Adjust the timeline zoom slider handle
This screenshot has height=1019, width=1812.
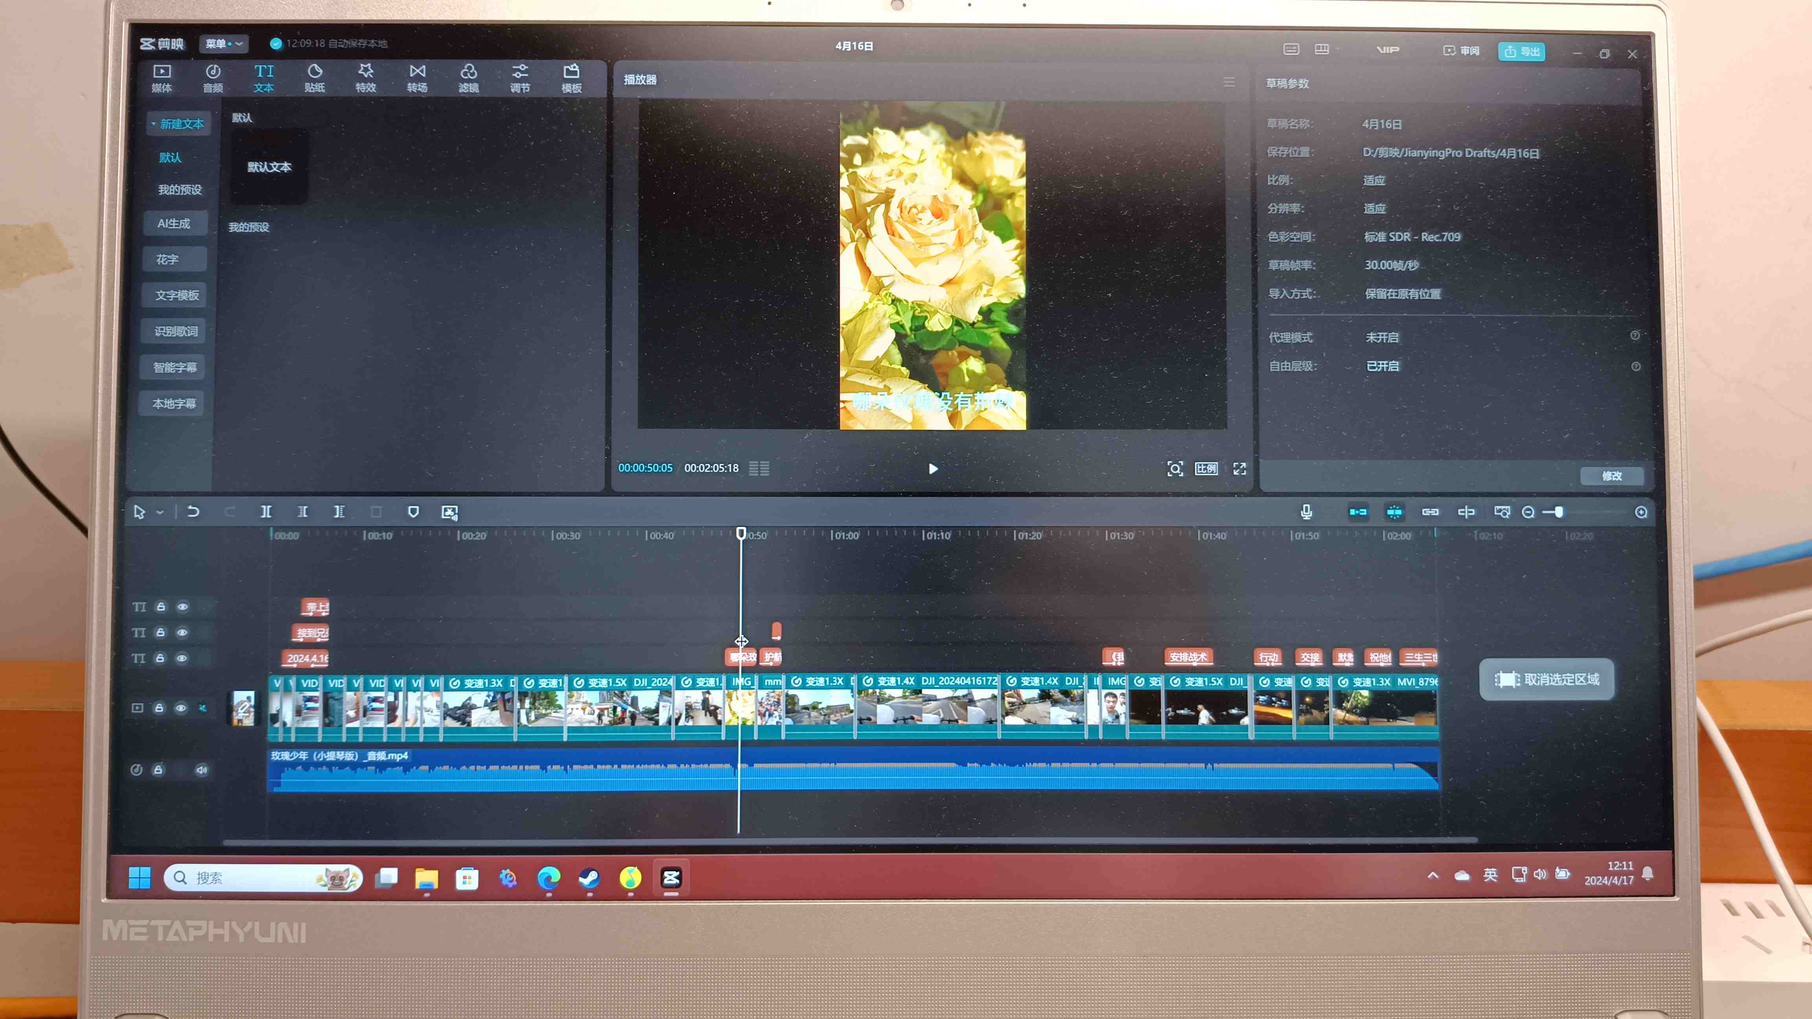[1559, 512]
